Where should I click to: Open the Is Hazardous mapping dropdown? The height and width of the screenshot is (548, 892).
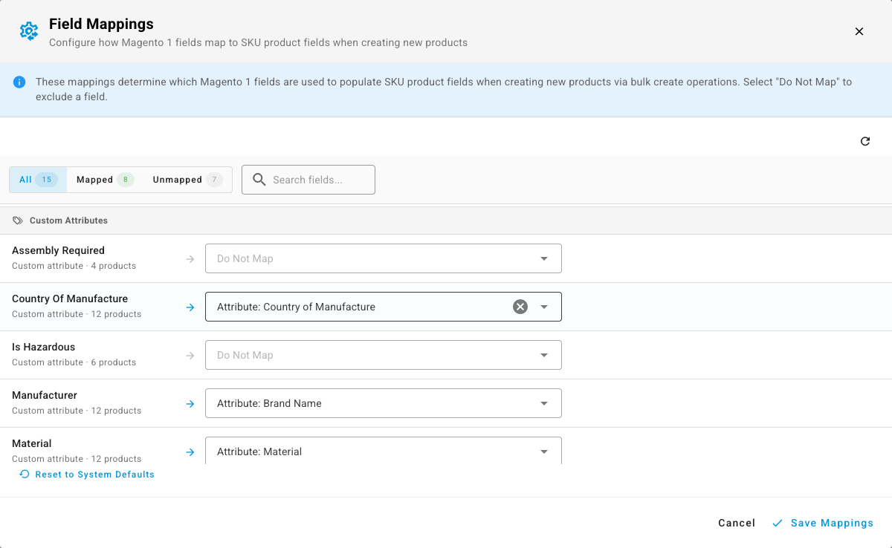pyautogui.click(x=384, y=355)
